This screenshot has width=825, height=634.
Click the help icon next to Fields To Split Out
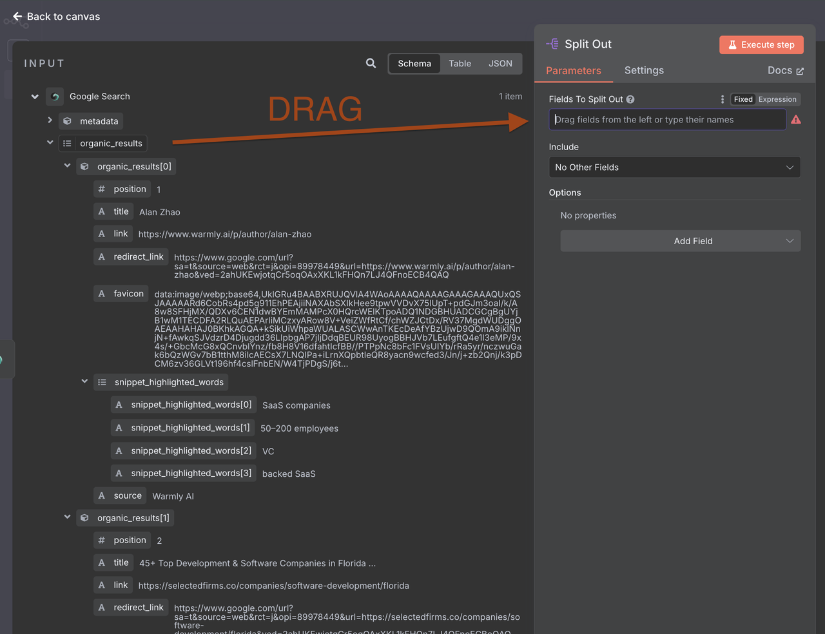[630, 99]
